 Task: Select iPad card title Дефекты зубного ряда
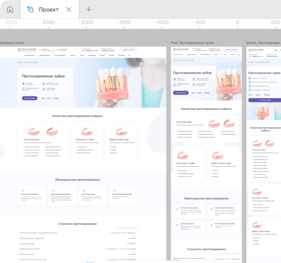click(221, 163)
